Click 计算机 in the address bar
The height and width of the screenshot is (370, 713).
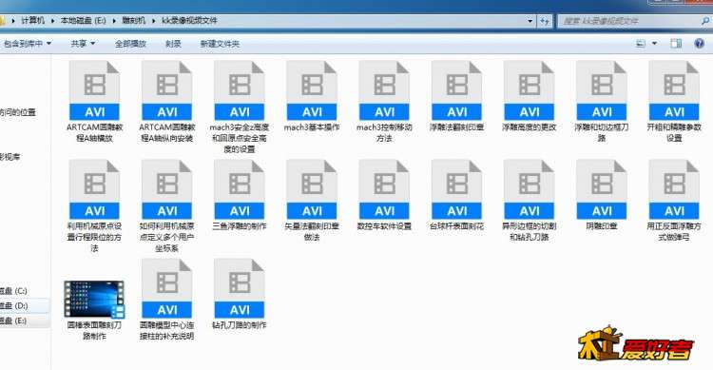pos(33,21)
